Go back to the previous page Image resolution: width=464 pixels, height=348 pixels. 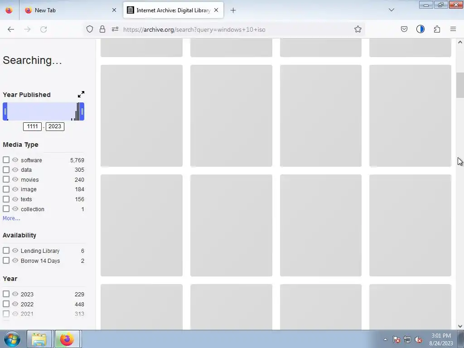tap(11, 29)
